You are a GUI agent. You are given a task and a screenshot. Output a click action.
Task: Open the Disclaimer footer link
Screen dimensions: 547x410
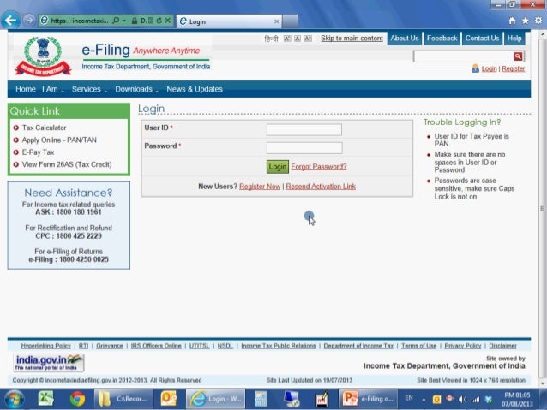(x=502, y=346)
